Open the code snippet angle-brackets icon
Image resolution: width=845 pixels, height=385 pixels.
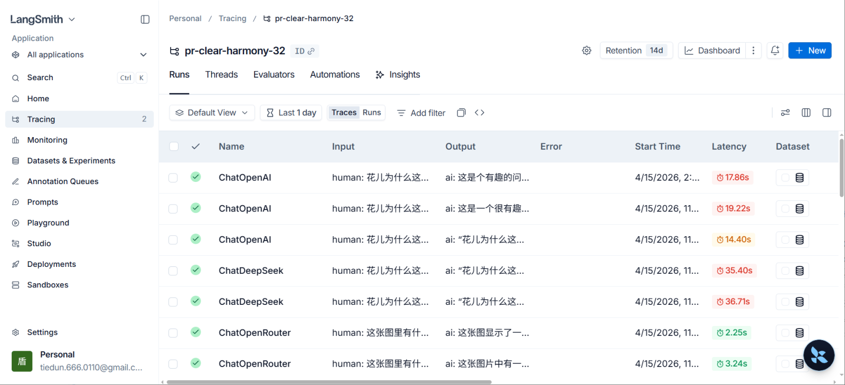[480, 113]
